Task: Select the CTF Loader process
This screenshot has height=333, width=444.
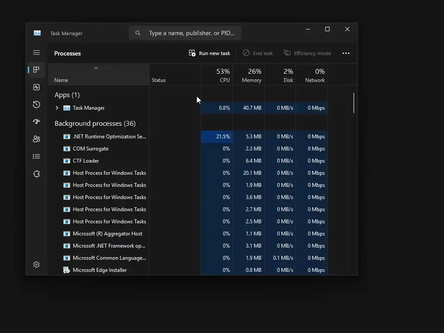Action: click(188, 161)
